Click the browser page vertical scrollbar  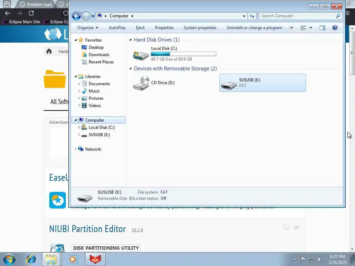tap(352, 53)
